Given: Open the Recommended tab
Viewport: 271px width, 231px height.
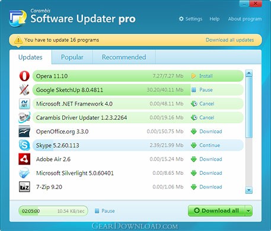Looking at the screenshot, I should click(x=124, y=57).
